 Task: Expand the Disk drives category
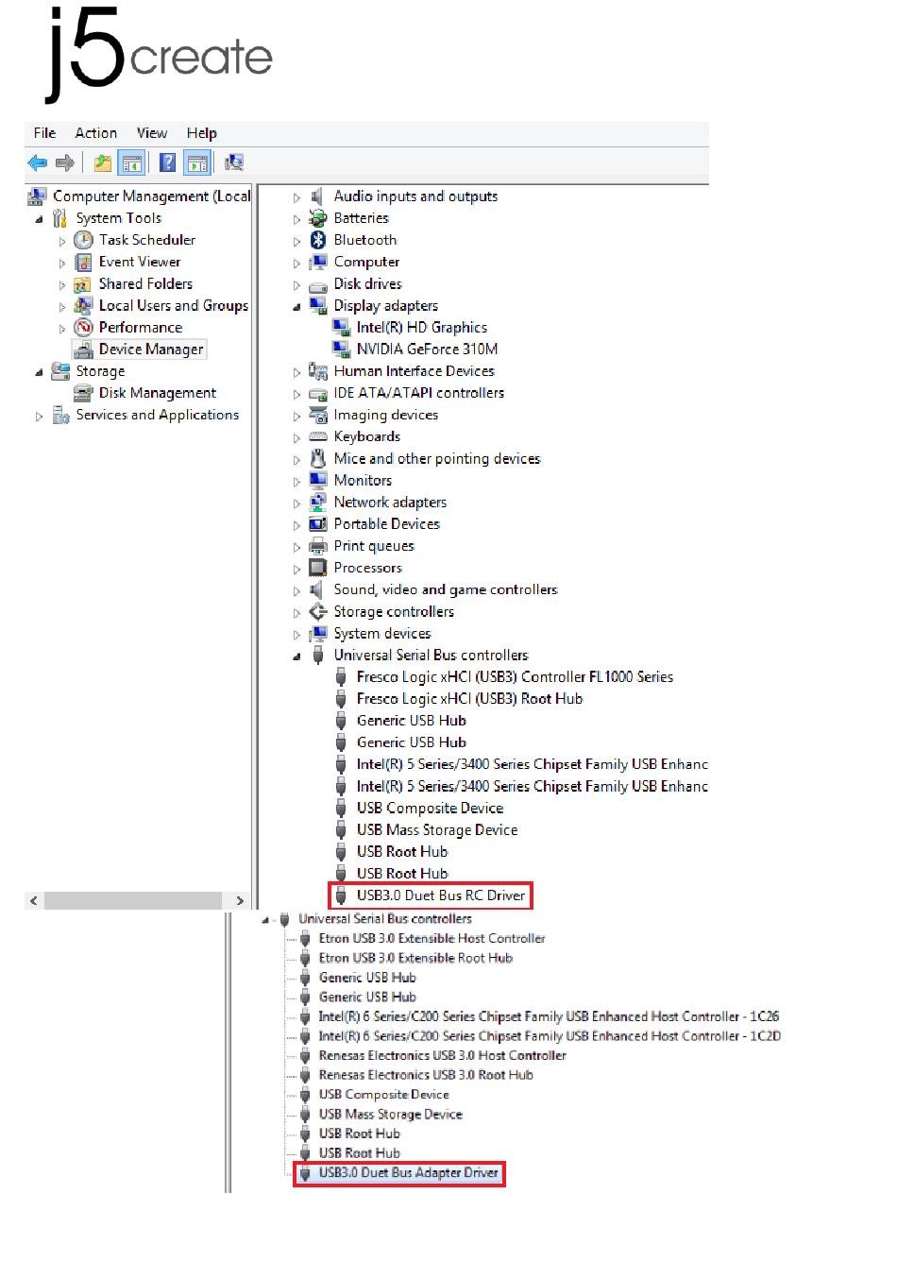pos(296,284)
